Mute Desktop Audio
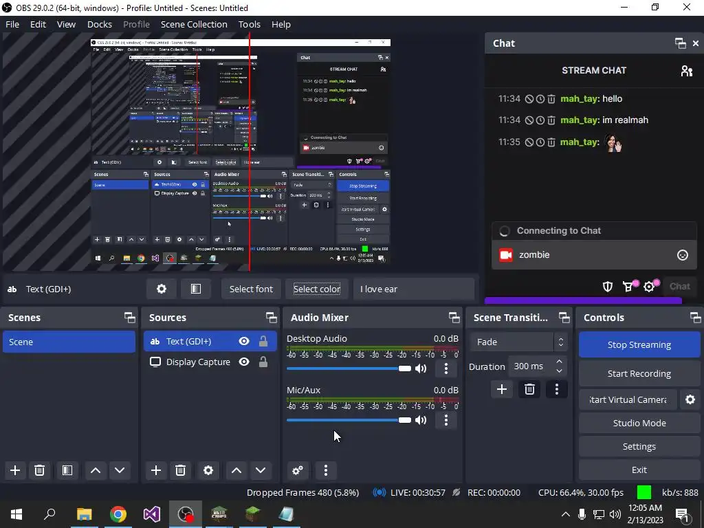This screenshot has height=528, width=704. click(421, 369)
